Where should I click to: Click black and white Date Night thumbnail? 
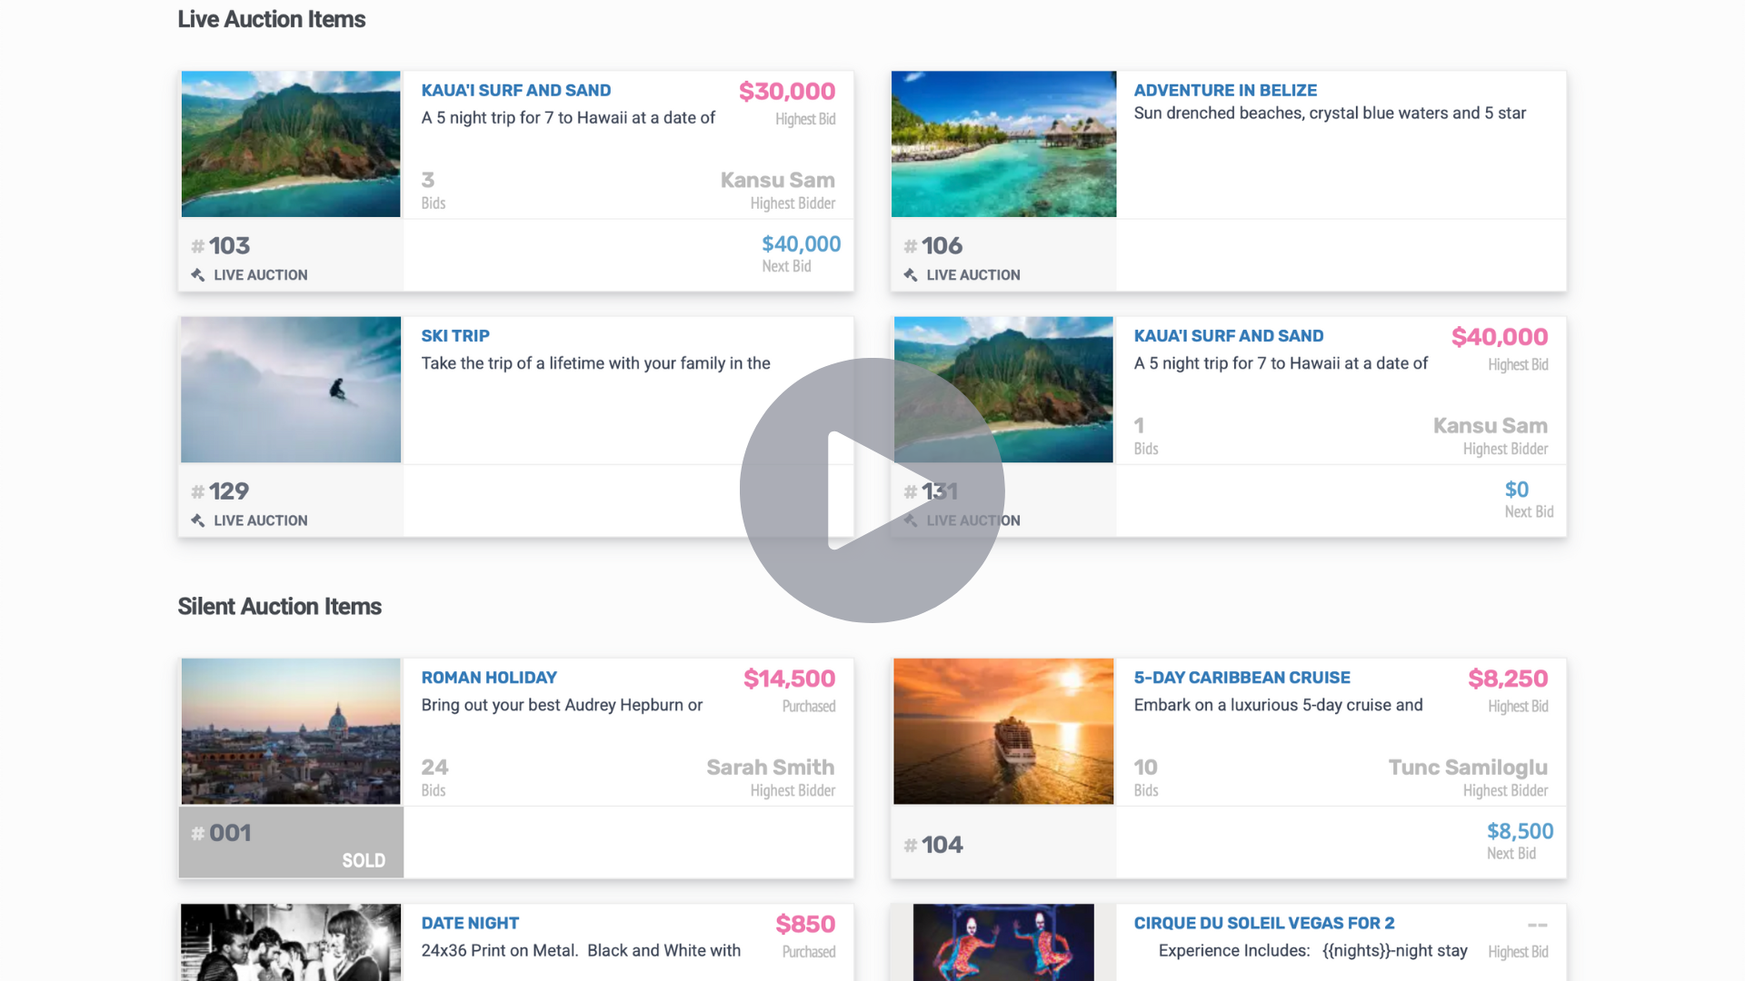(291, 942)
